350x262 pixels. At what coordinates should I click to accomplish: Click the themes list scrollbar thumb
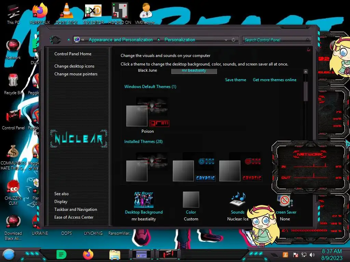click(306, 91)
